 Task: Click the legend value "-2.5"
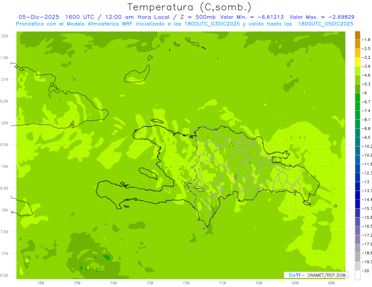click(x=366, y=49)
